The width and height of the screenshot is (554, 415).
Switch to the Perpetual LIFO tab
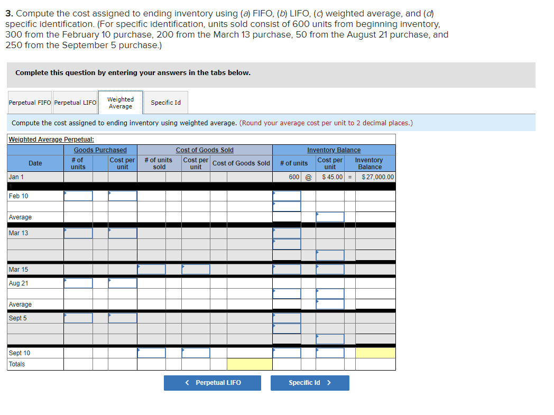click(x=75, y=102)
